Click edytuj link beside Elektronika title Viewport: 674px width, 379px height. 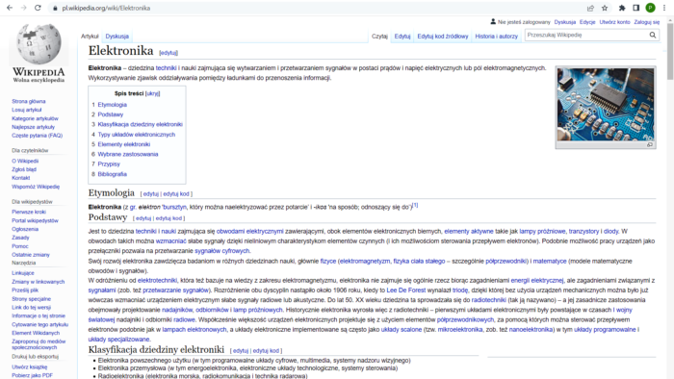click(168, 53)
